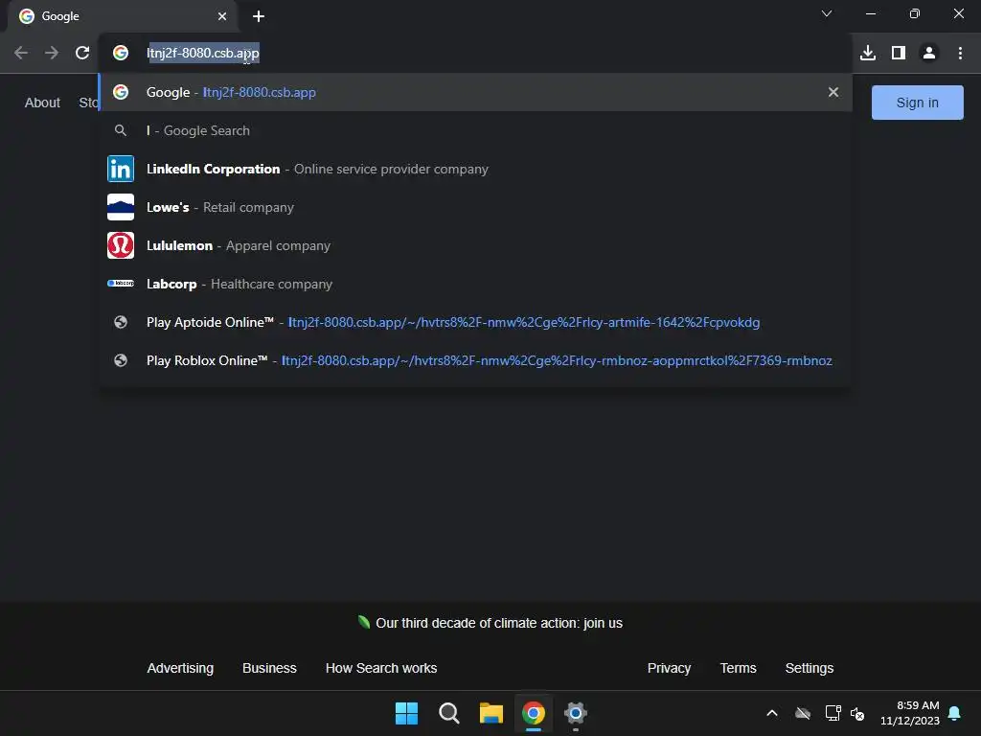Open the downloads icon in toolbar

tap(868, 54)
